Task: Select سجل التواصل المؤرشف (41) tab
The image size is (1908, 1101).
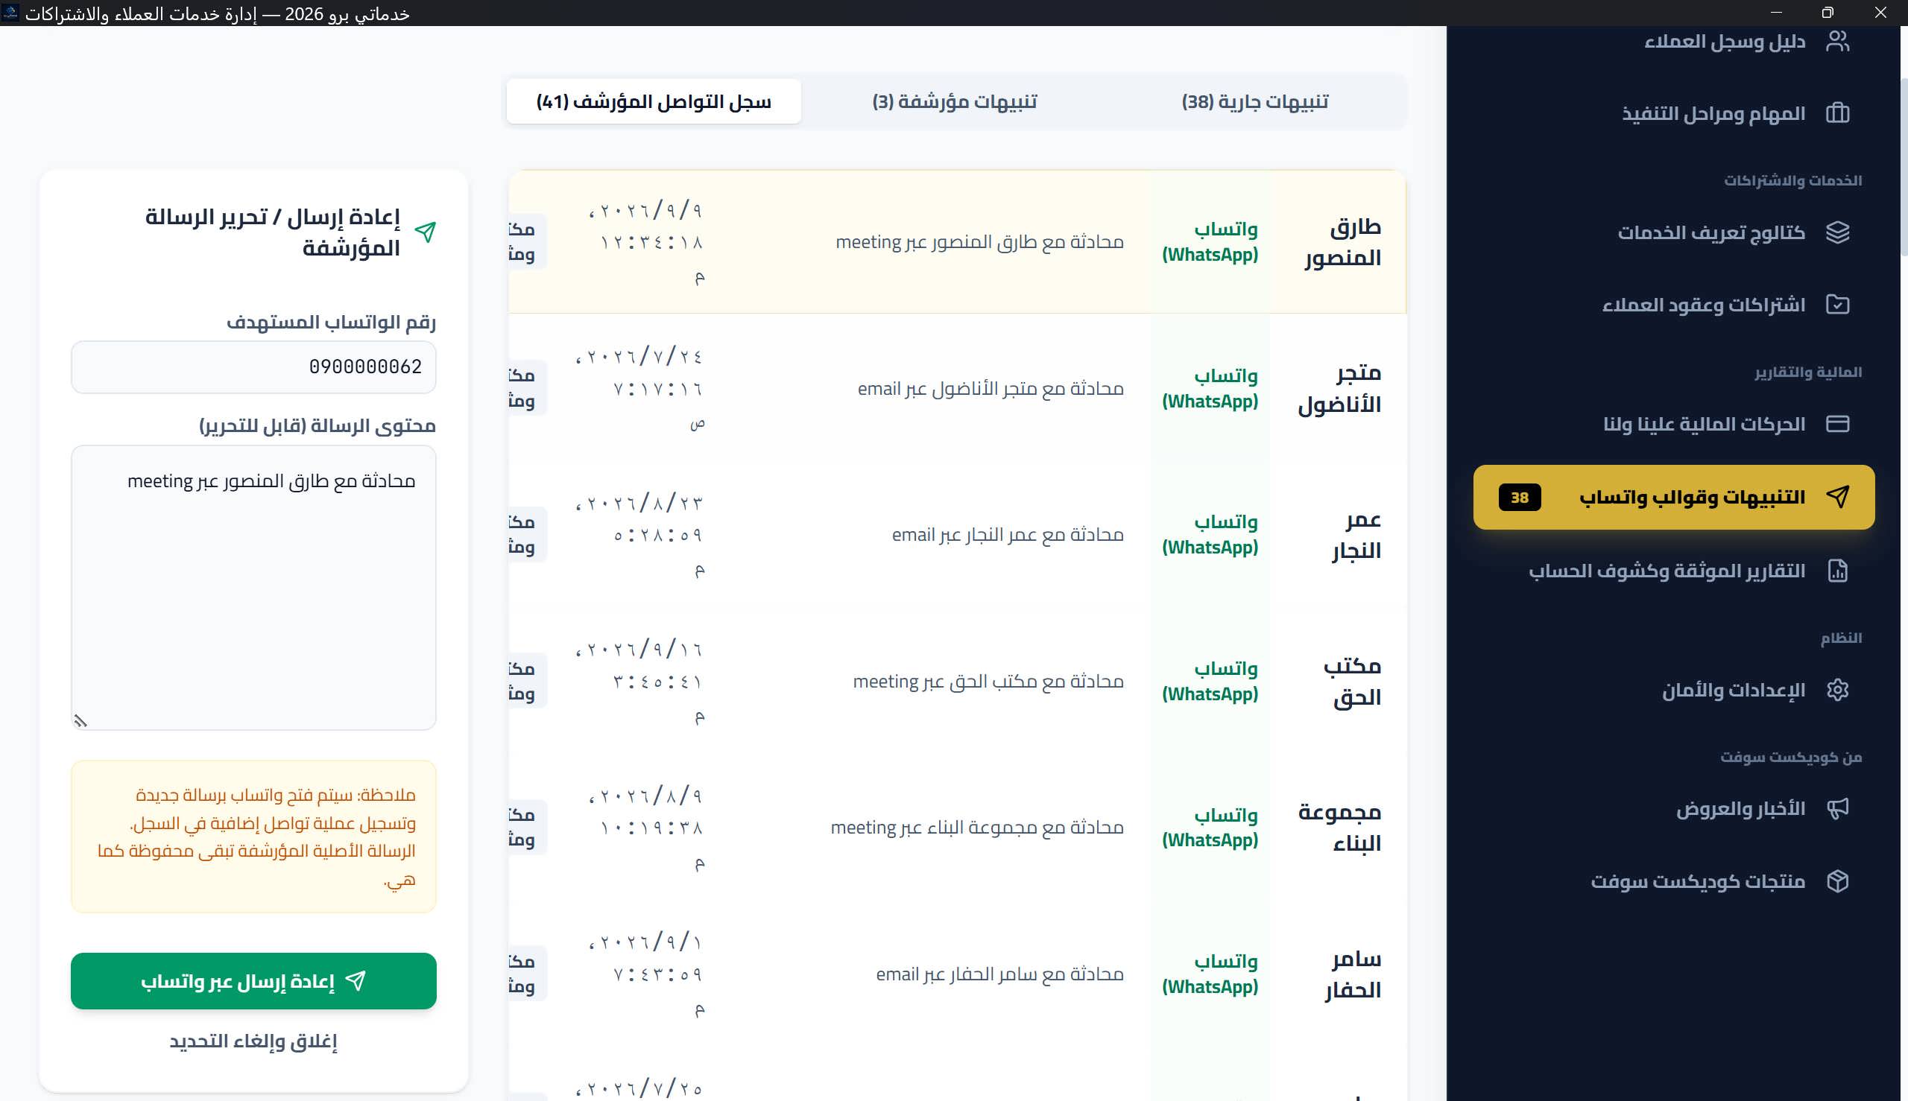Action: 654,101
